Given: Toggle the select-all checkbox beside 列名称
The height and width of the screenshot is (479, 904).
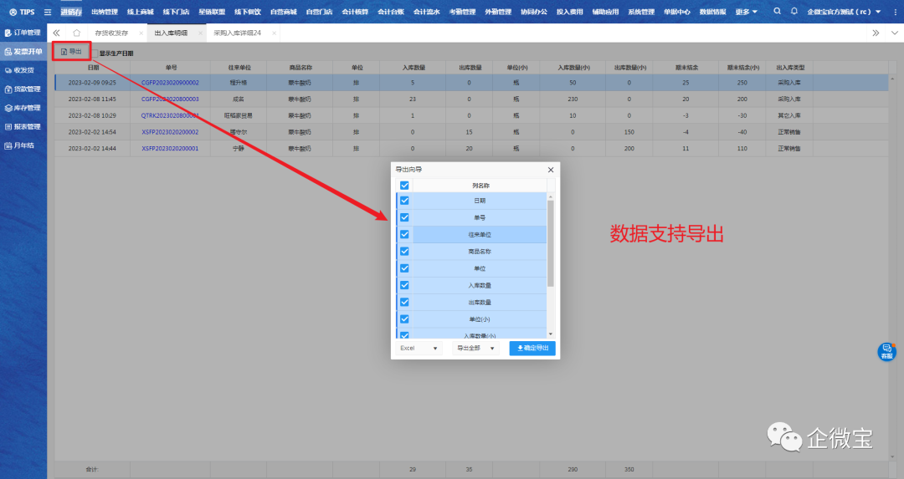Looking at the screenshot, I should point(404,186).
